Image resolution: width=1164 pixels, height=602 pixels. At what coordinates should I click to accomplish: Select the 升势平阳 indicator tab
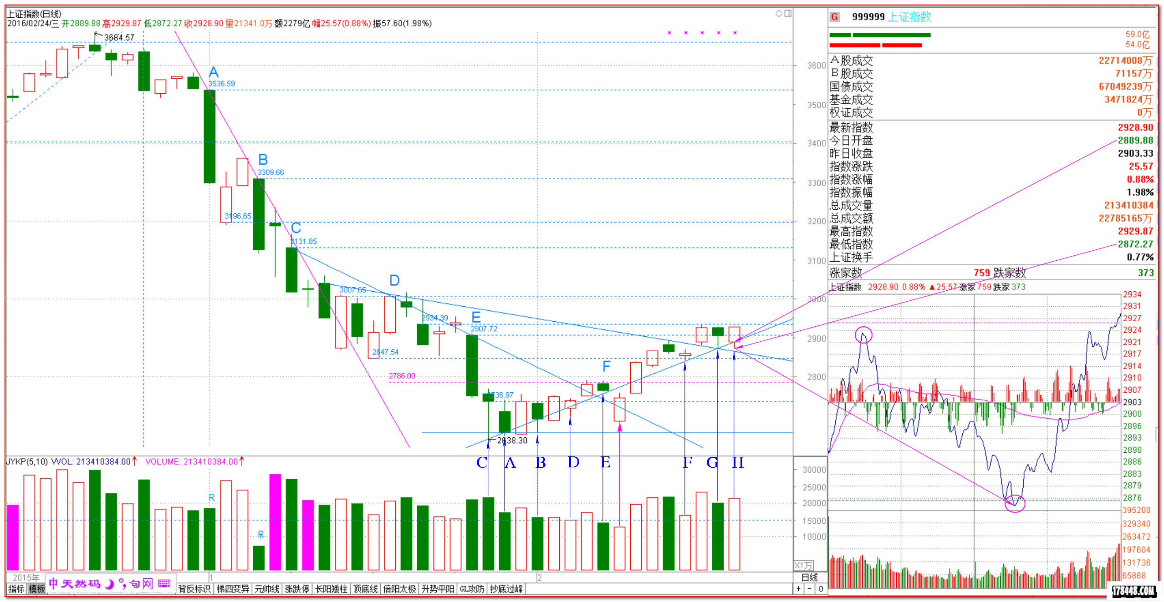[x=438, y=589]
